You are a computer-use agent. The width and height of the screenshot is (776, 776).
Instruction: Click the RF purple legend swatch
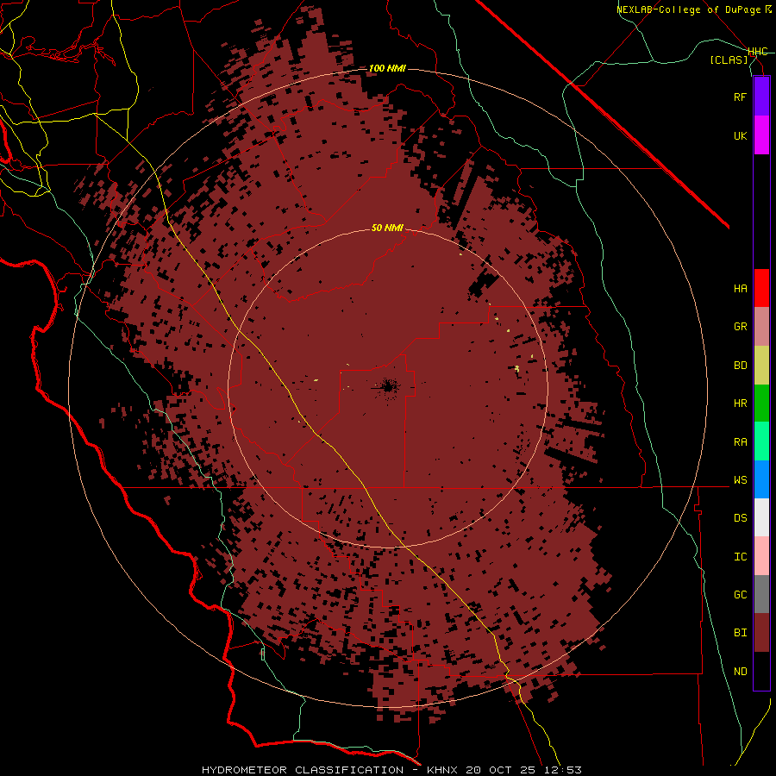pos(761,97)
